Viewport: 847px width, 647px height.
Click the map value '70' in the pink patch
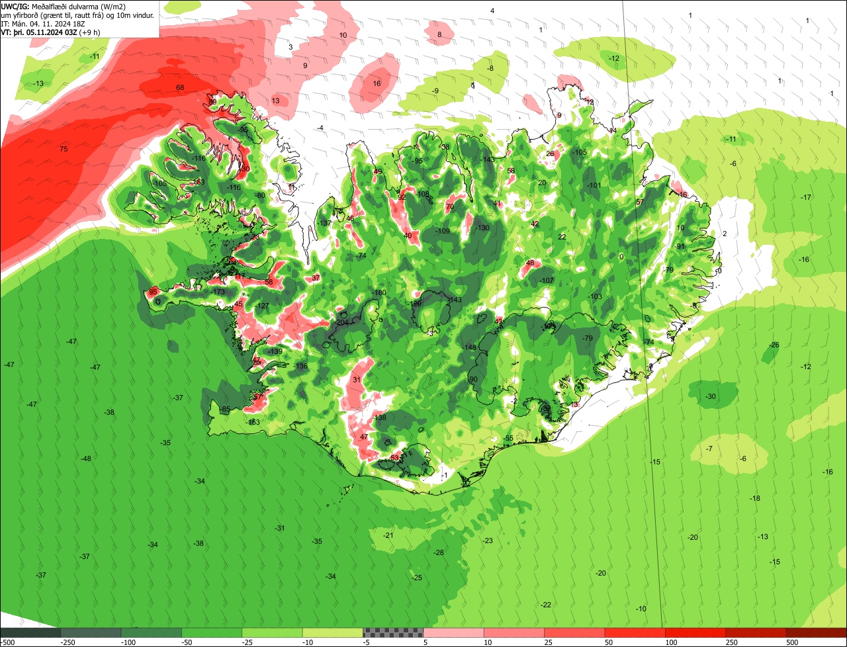[x=450, y=206]
